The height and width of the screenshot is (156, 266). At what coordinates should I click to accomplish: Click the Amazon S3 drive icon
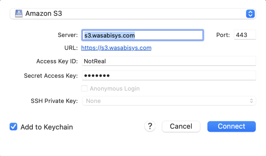pyautogui.click(x=19, y=14)
